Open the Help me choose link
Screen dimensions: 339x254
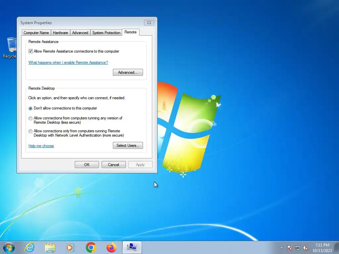41,146
